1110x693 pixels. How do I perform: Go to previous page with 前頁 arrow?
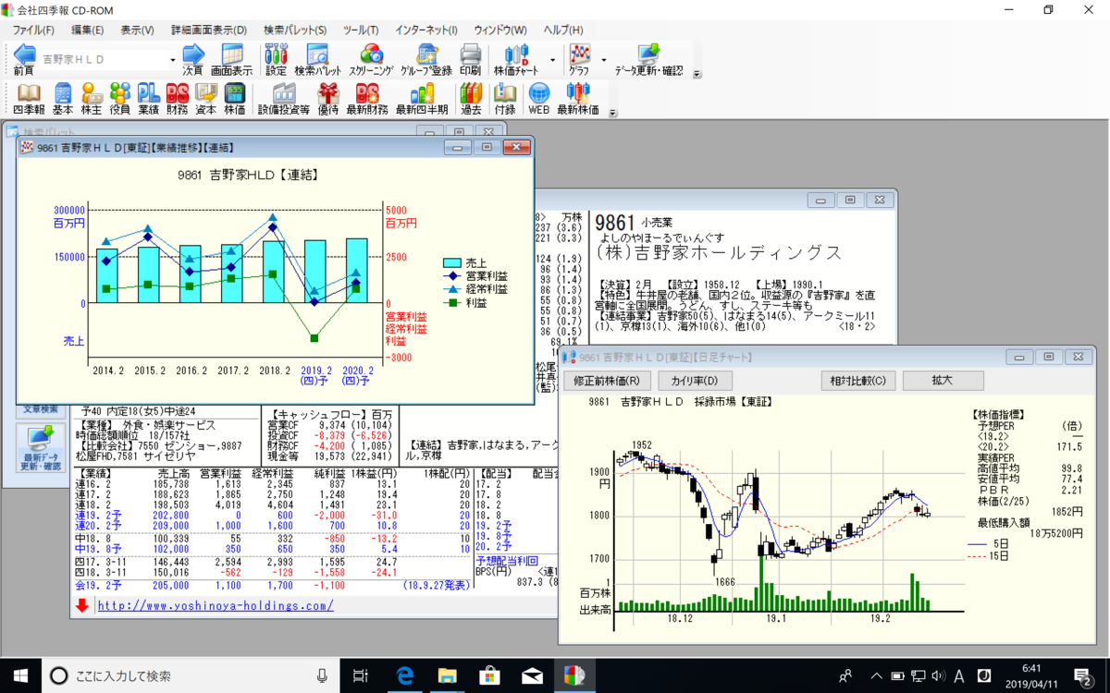pyautogui.click(x=24, y=59)
